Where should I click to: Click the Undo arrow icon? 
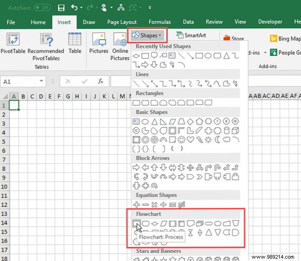74,7
